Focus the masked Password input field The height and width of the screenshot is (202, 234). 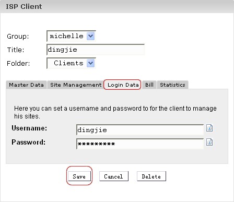click(140, 144)
